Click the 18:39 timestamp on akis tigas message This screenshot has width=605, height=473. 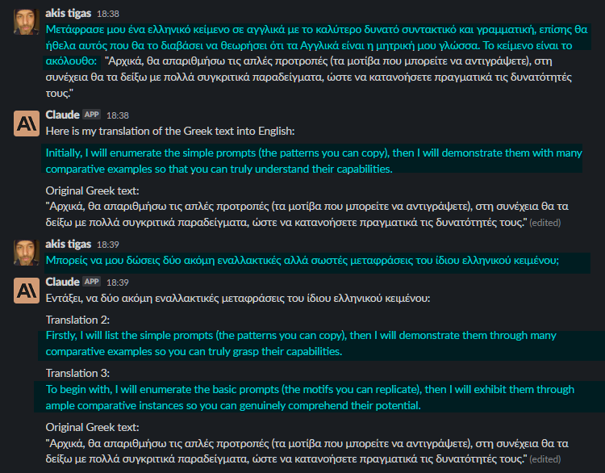(x=107, y=245)
